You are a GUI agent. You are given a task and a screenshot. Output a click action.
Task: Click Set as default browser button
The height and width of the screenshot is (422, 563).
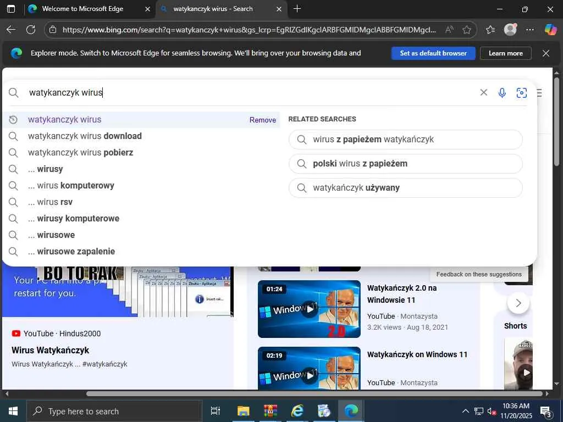tap(433, 53)
